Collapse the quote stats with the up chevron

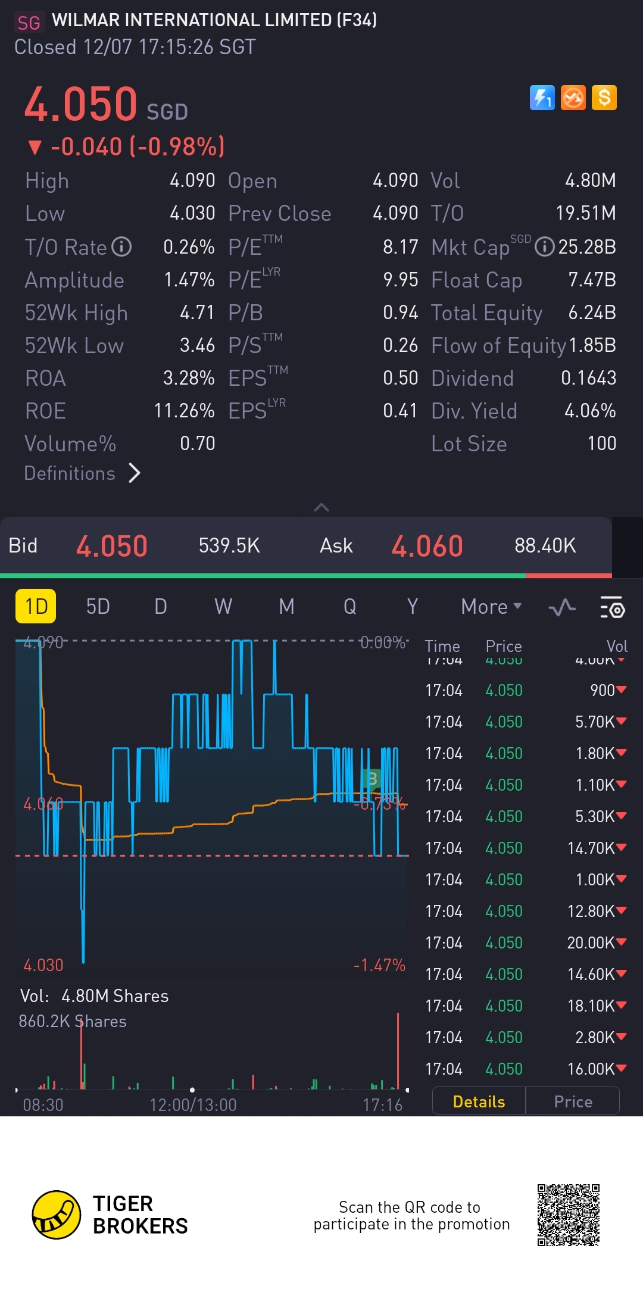(321, 507)
